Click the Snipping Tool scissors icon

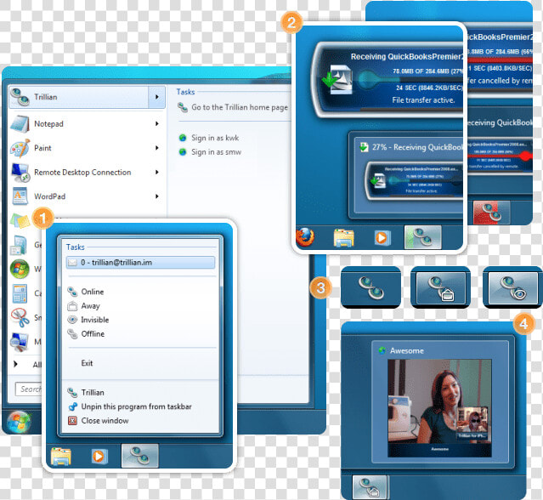20,317
